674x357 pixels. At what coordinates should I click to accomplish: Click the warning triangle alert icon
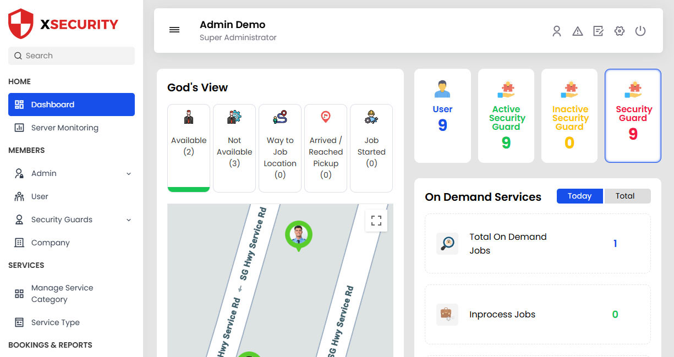[x=578, y=31]
